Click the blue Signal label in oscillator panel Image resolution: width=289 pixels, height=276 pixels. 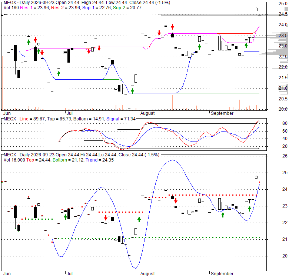click(x=113, y=119)
